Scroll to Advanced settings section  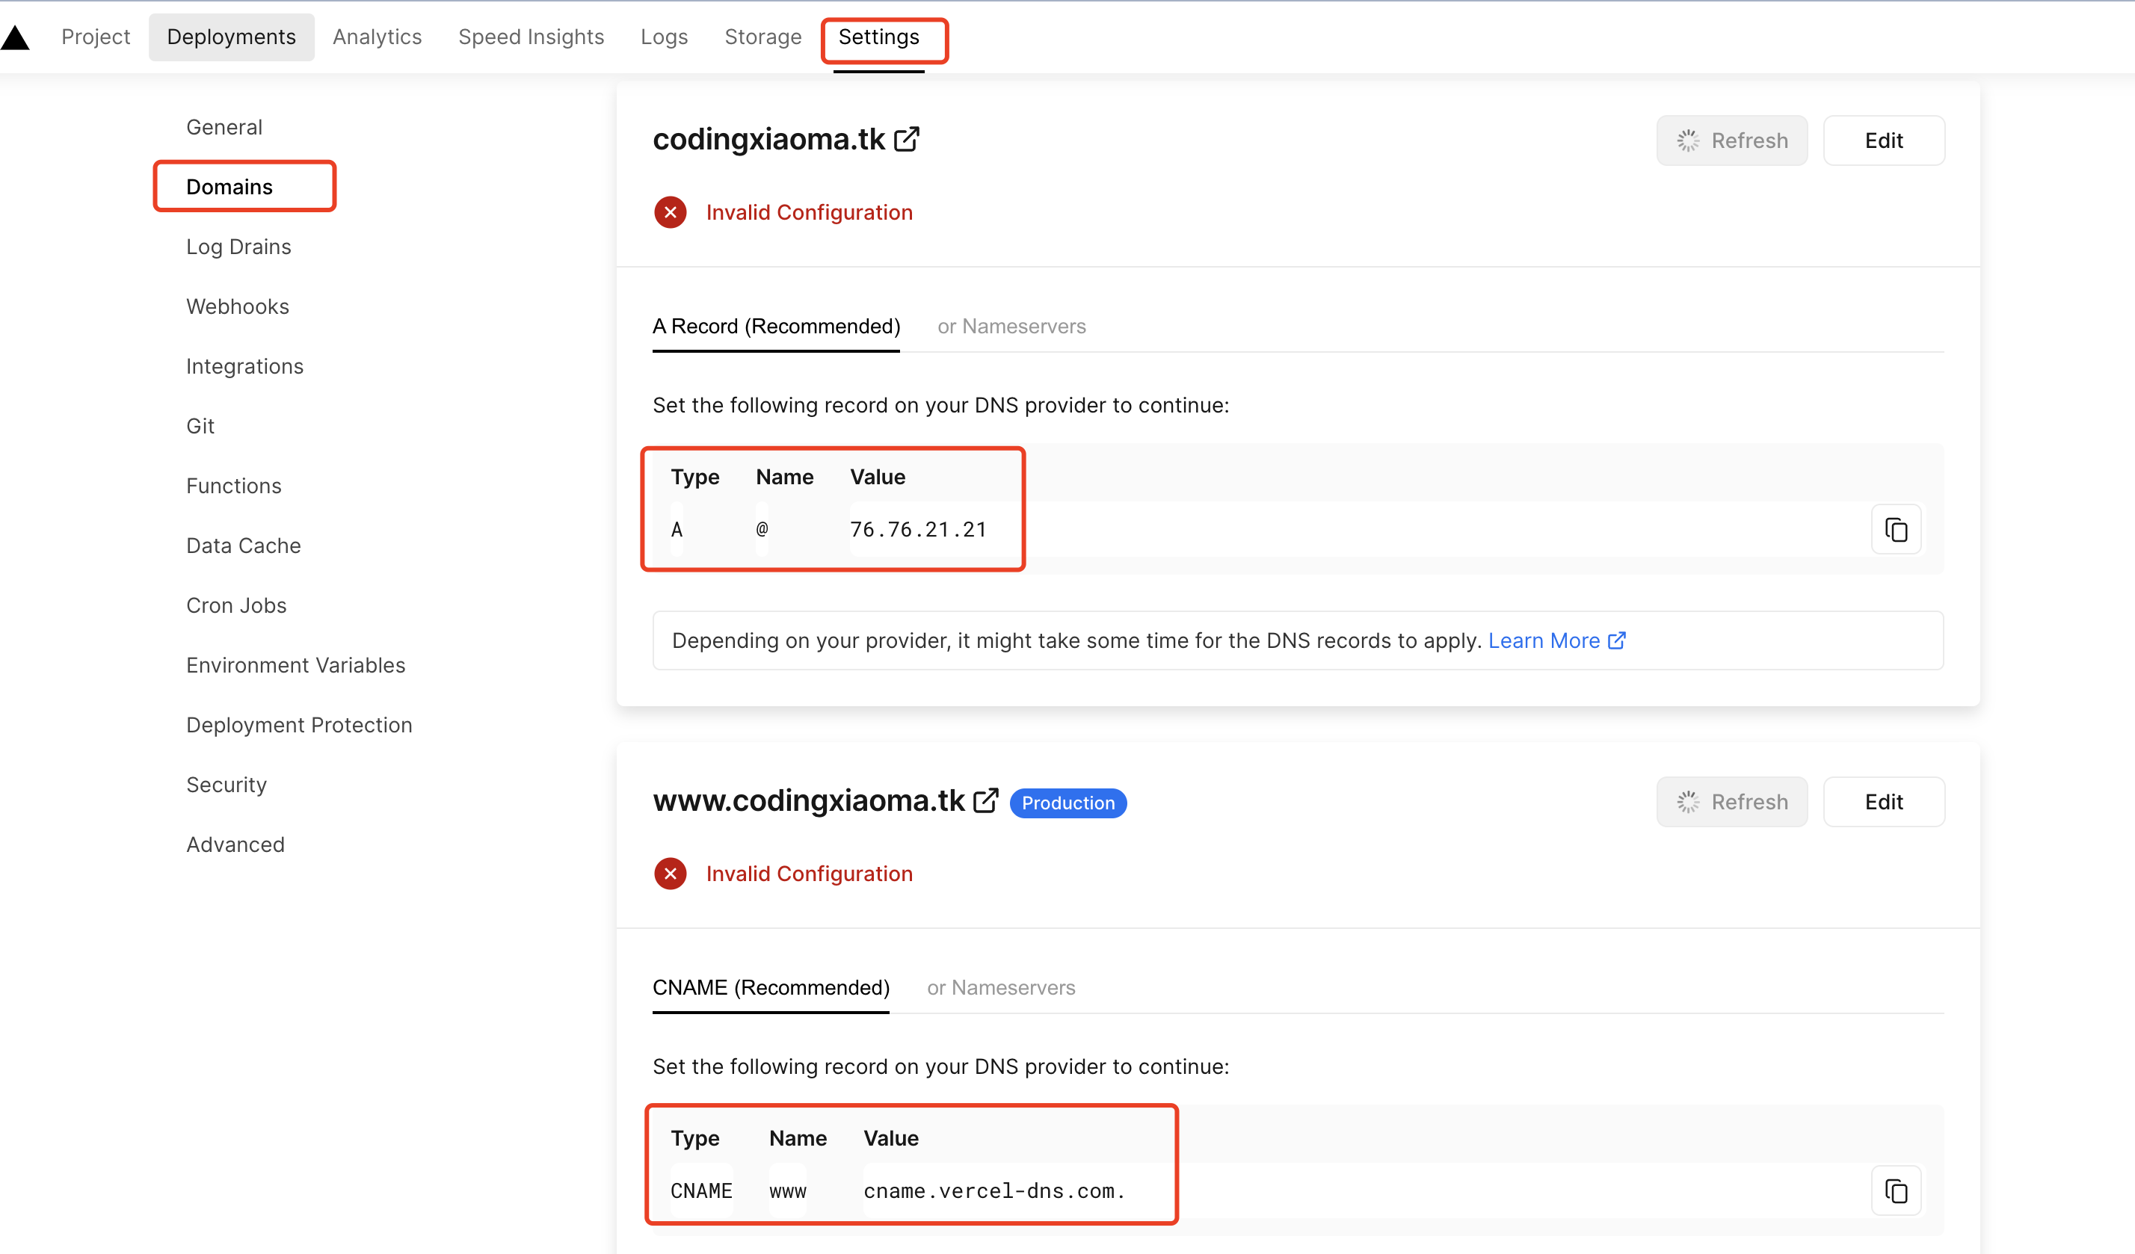coord(235,844)
